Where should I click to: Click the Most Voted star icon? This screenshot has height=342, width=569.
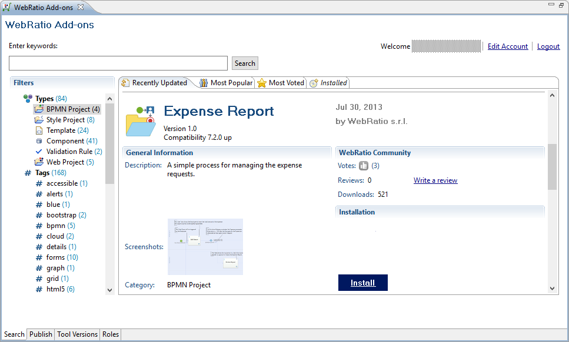(x=262, y=83)
